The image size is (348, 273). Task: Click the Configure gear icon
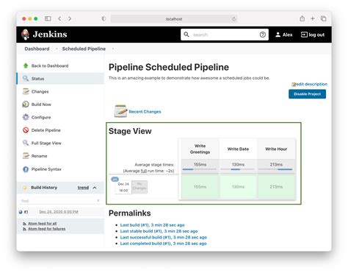(26, 117)
